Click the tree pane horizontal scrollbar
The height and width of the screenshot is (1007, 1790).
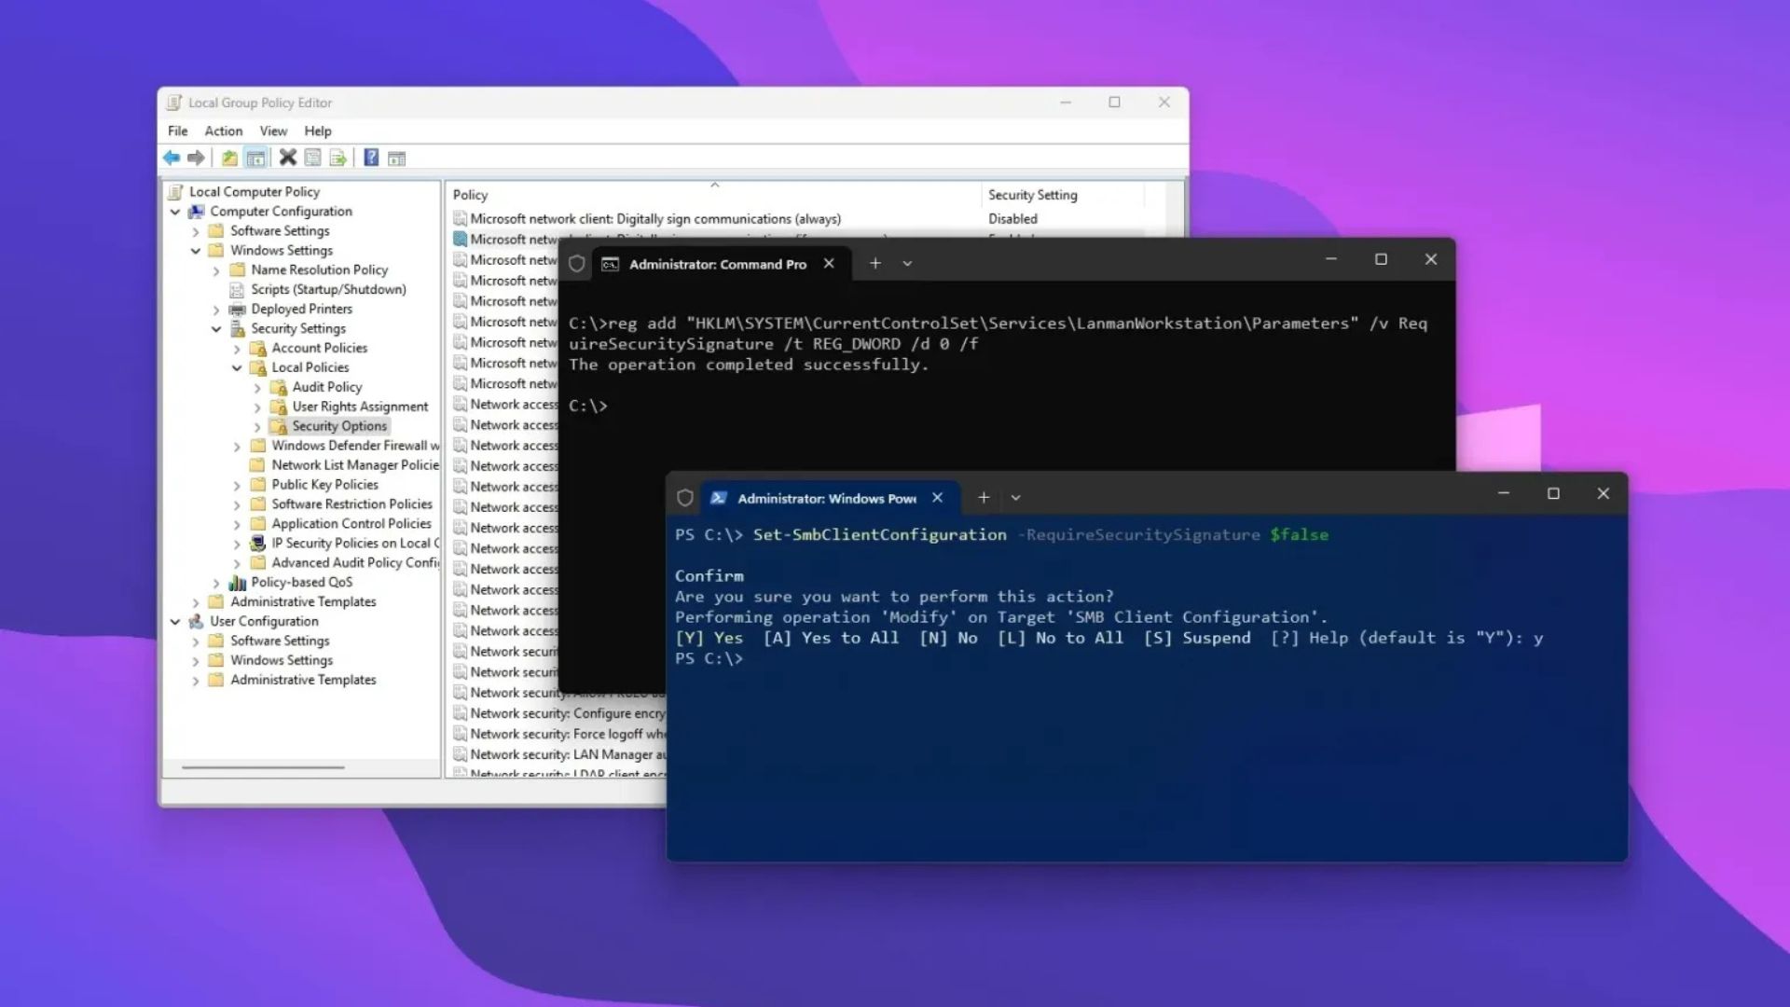263,767
